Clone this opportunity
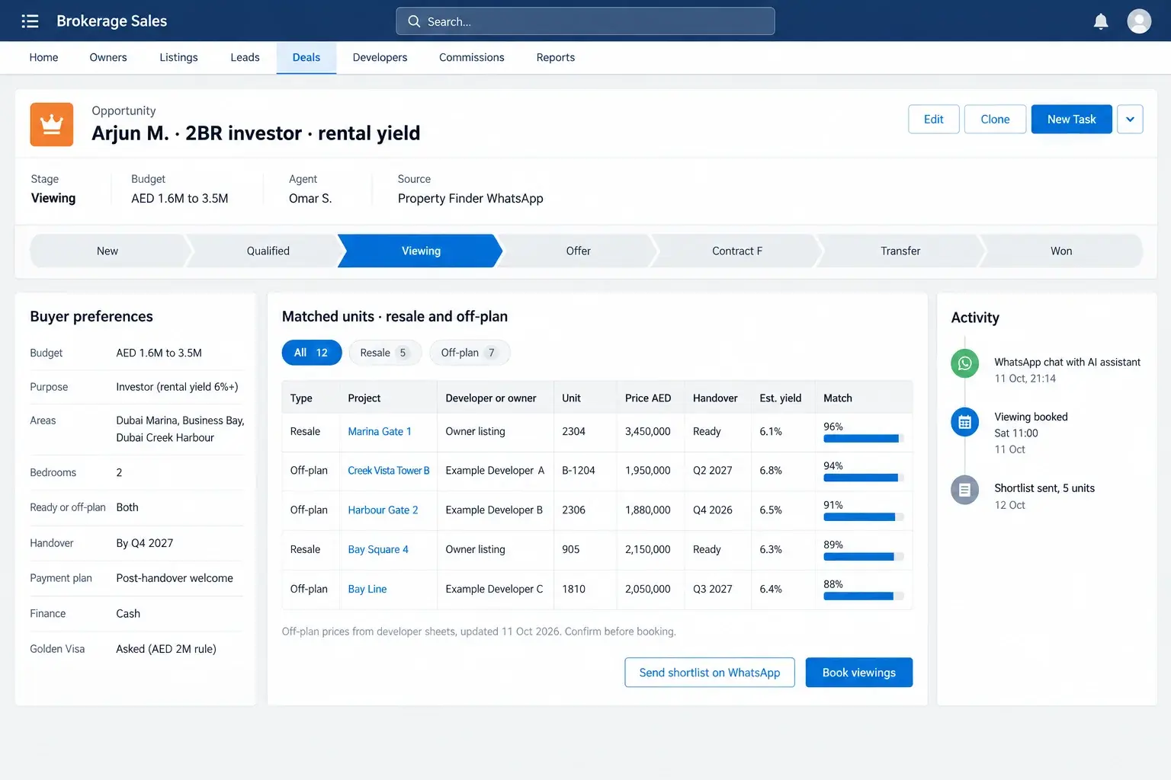 [x=995, y=120]
